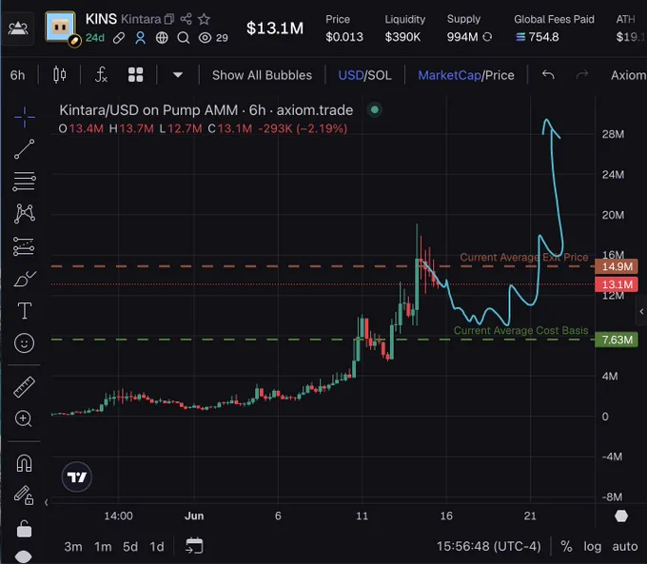Viewport: 647px width, 564px height.
Task: Click the $0.013 Price value
Action: point(344,37)
